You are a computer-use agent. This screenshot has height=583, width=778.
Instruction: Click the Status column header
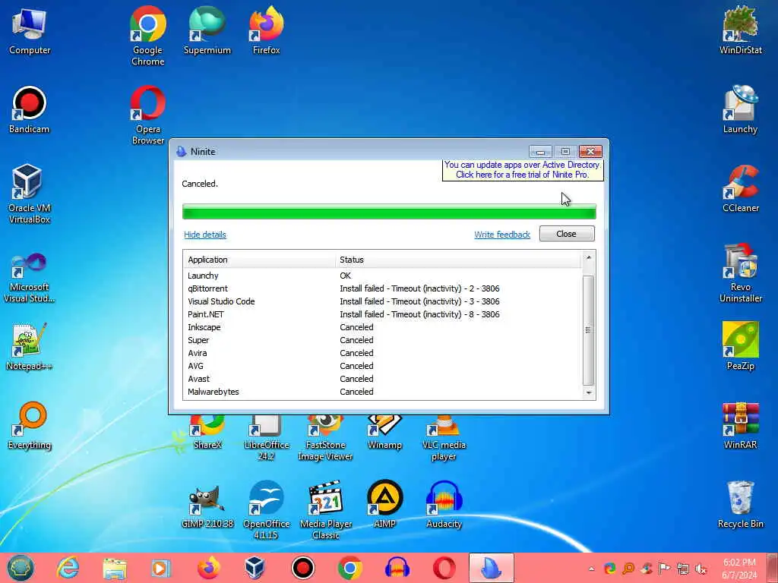pyautogui.click(x=458, y=260)
